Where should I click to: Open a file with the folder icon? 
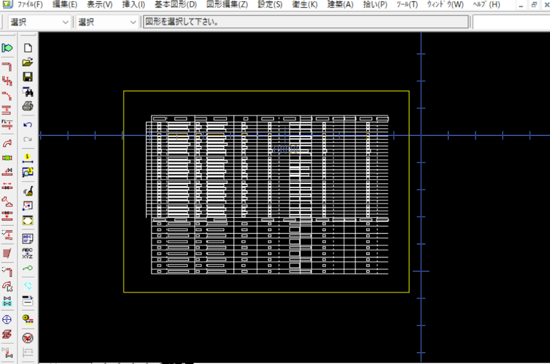tap(27, 62)
